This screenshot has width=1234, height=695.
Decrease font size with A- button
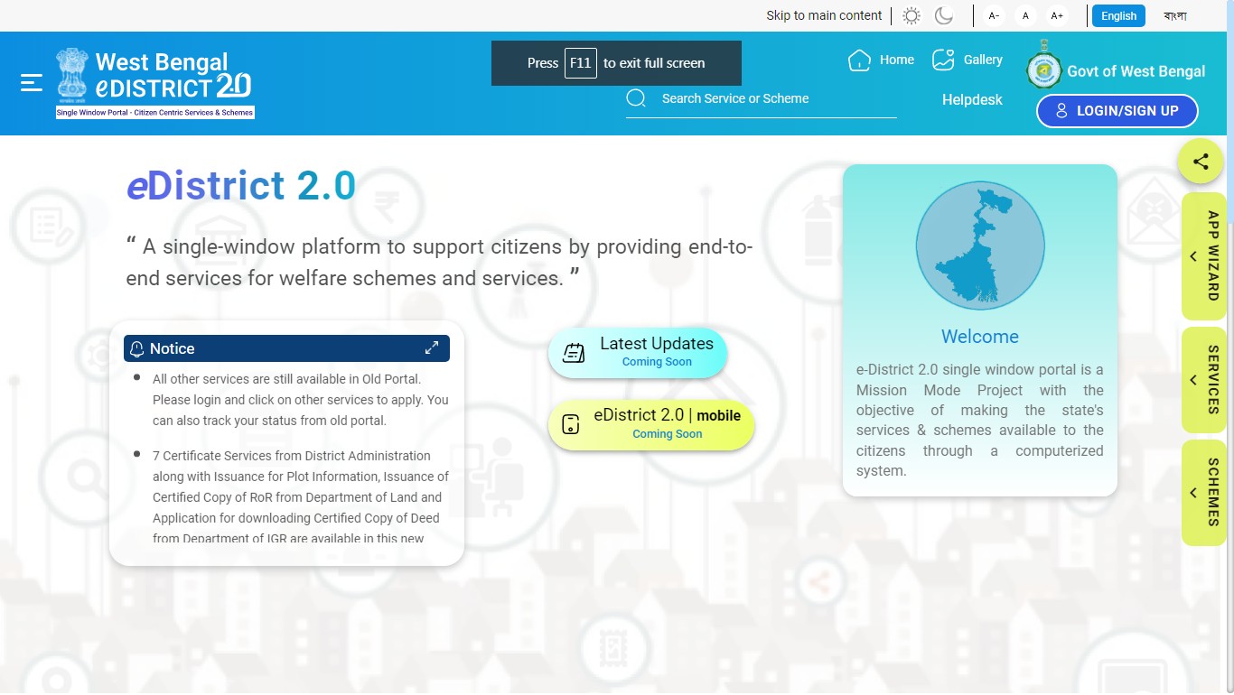[994, 16]
